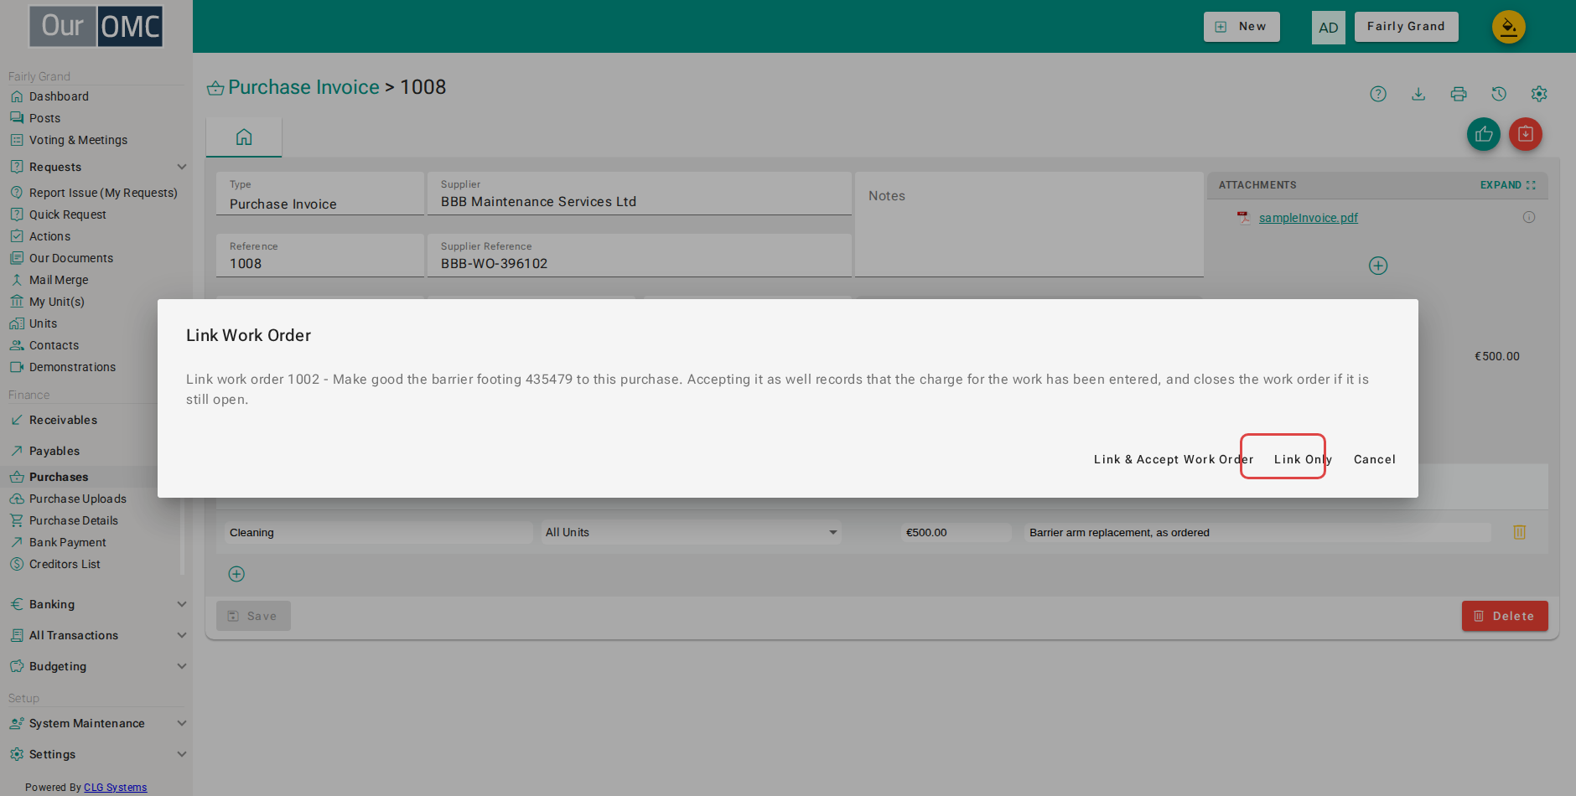Click the Barrier arm replacement description field
The width and height of the screenshot is (1576, 796).
click(x=1257, y=532)
